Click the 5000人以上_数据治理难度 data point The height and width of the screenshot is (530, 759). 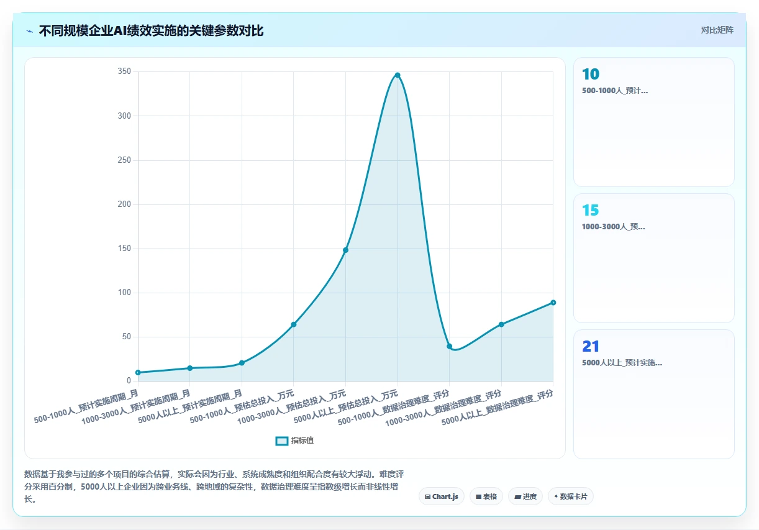[x=553, y=303]
